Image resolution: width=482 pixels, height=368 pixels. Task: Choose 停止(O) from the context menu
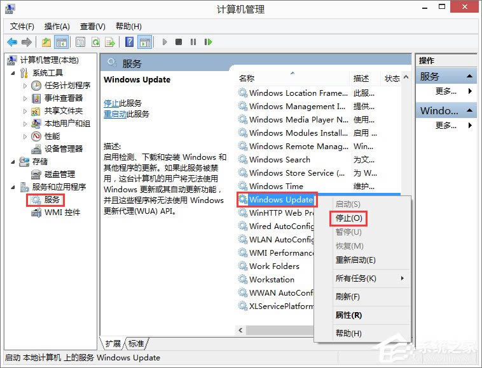[x=348, y=218]
